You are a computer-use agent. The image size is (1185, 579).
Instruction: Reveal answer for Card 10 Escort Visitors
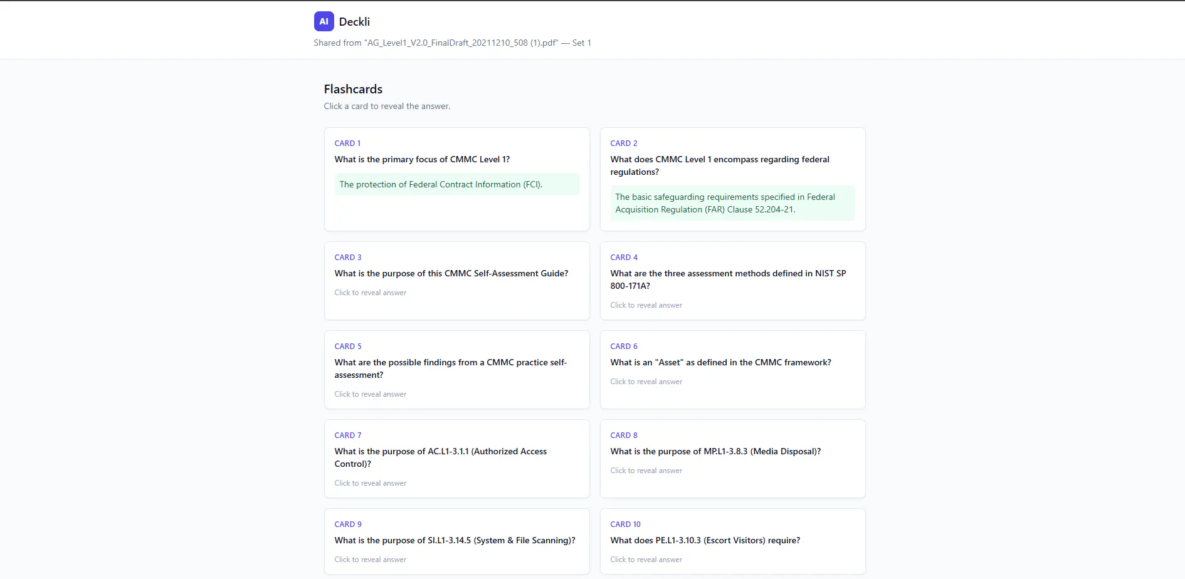[x=646, y=560]
